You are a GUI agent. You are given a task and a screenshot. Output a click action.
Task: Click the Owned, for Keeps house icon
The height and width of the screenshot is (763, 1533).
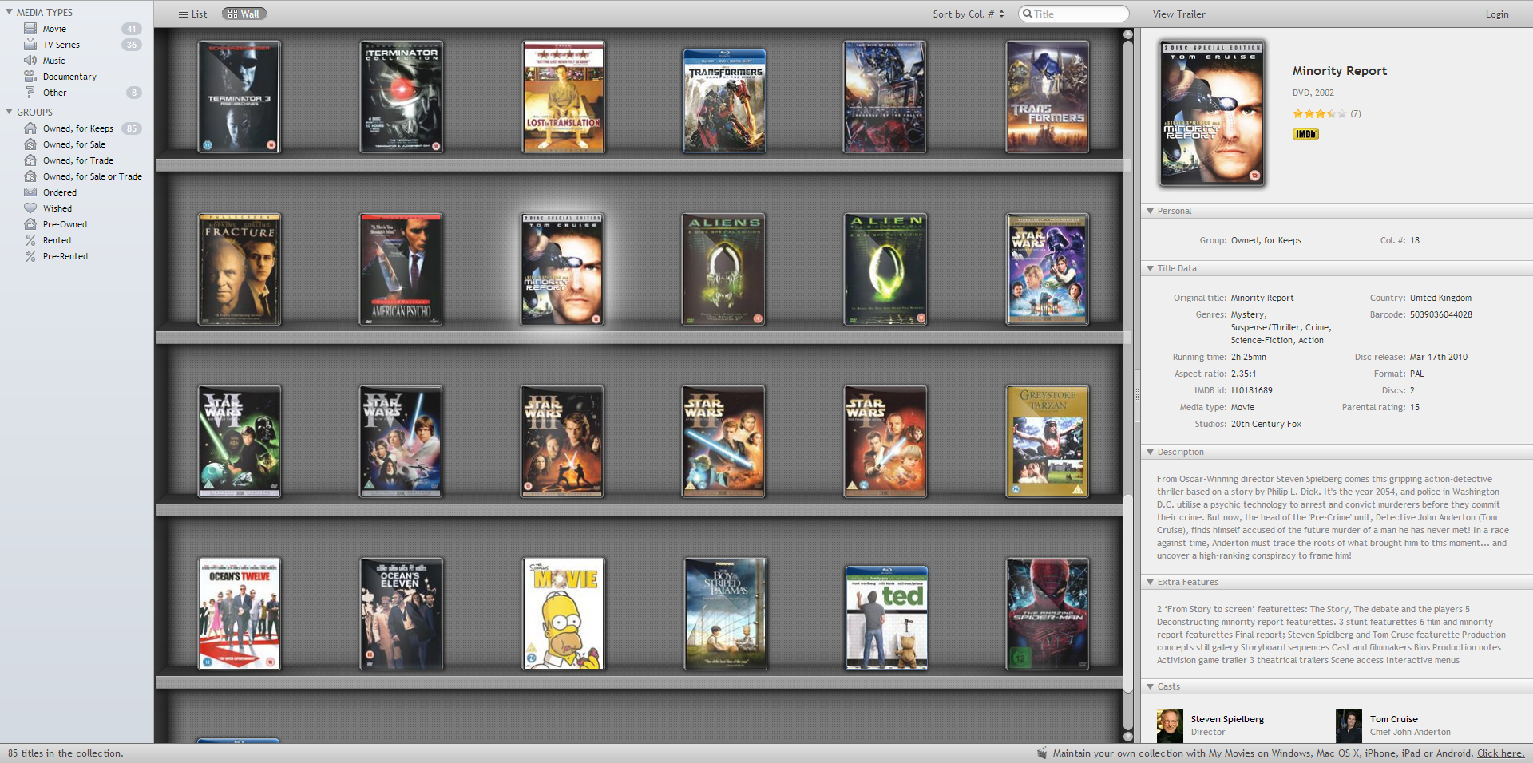tap(30, 128)
